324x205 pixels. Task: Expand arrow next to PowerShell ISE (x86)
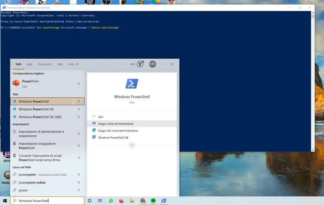tap(79, 117)
